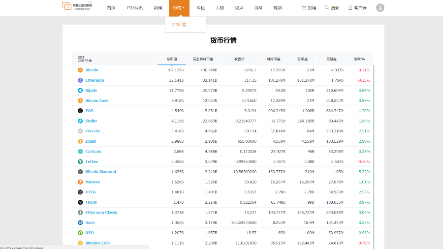443x249 pixels.
Task: Expand the 行情 dropdown menu
Action: pyautogui.click(x=178, y=8)
